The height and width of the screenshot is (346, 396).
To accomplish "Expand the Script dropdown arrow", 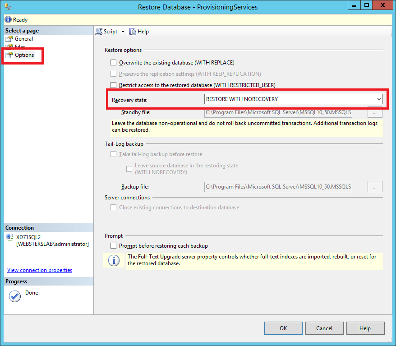I will (x=123, y=32).
